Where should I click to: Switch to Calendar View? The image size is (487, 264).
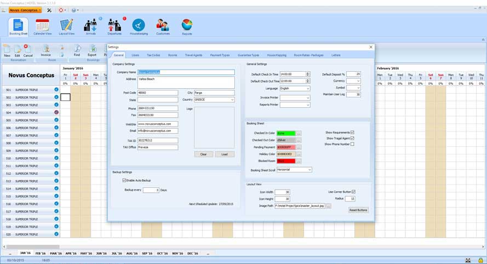point(42,27)
